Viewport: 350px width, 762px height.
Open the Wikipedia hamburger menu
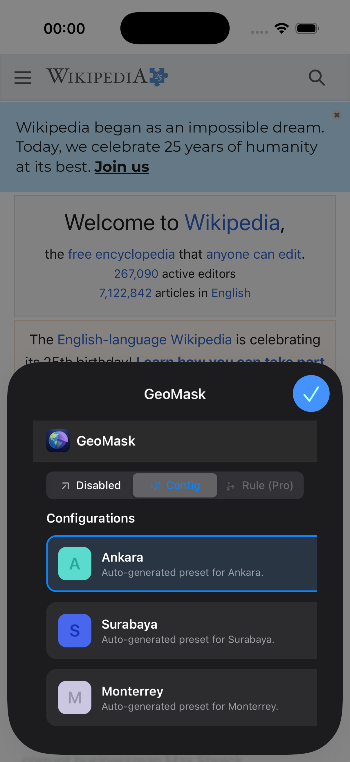[x=22, y=78]
